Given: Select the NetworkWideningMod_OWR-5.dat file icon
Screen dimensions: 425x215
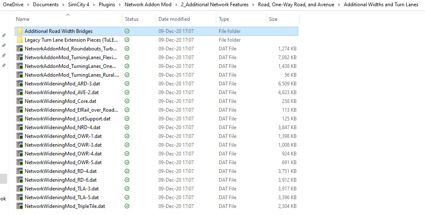Looking at the screenshot, I should click(x=20, y=162).
